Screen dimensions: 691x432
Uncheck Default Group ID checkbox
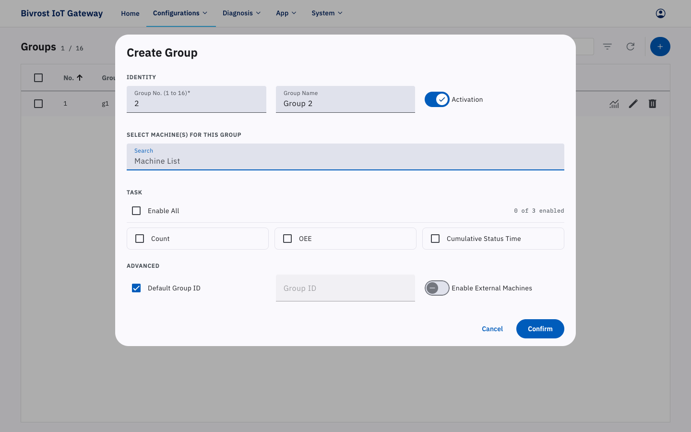(x=136, y=288)
